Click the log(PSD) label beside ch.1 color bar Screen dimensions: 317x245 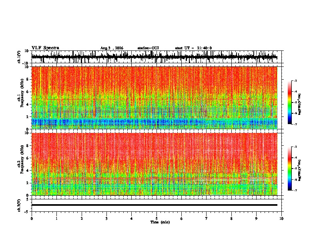pyautogui.click(x=299, y=104)
